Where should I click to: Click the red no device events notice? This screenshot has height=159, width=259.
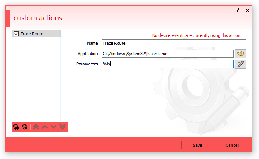click(196, 35)
